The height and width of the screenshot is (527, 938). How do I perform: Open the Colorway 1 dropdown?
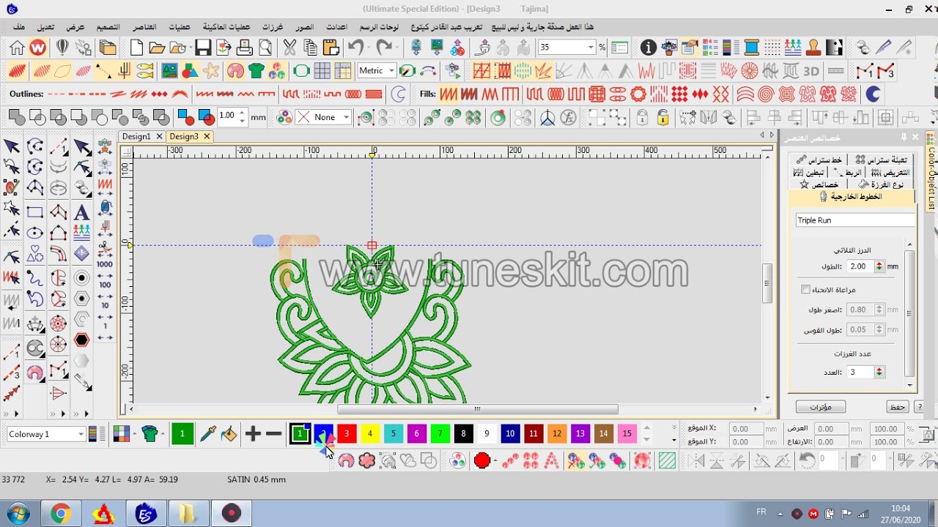coord(81,434)
